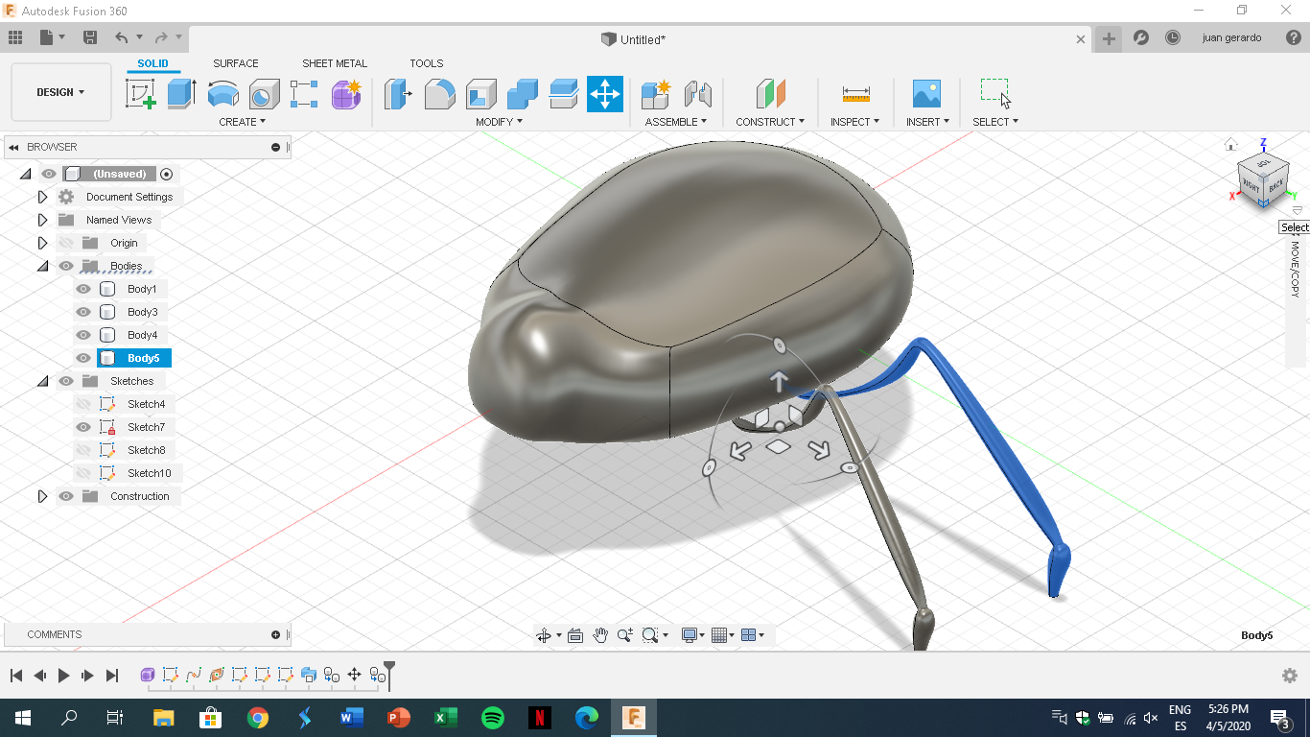
Task: Switch to the SURFACE tab
Action: coord(235,63)
